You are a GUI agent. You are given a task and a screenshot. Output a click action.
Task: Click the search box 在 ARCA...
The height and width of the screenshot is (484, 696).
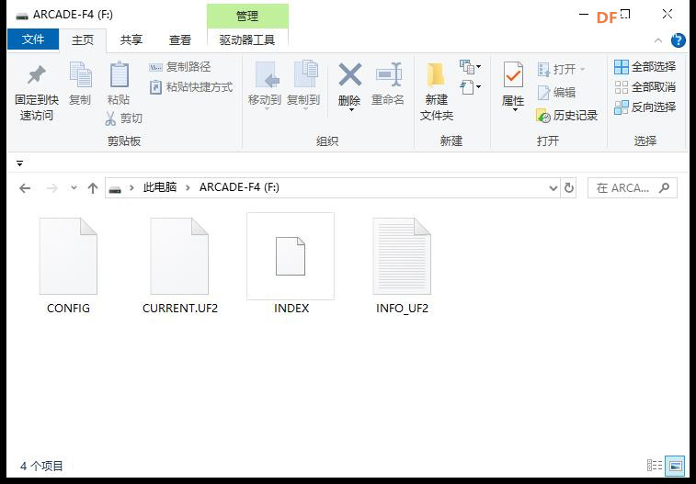[x=632, y=188]
